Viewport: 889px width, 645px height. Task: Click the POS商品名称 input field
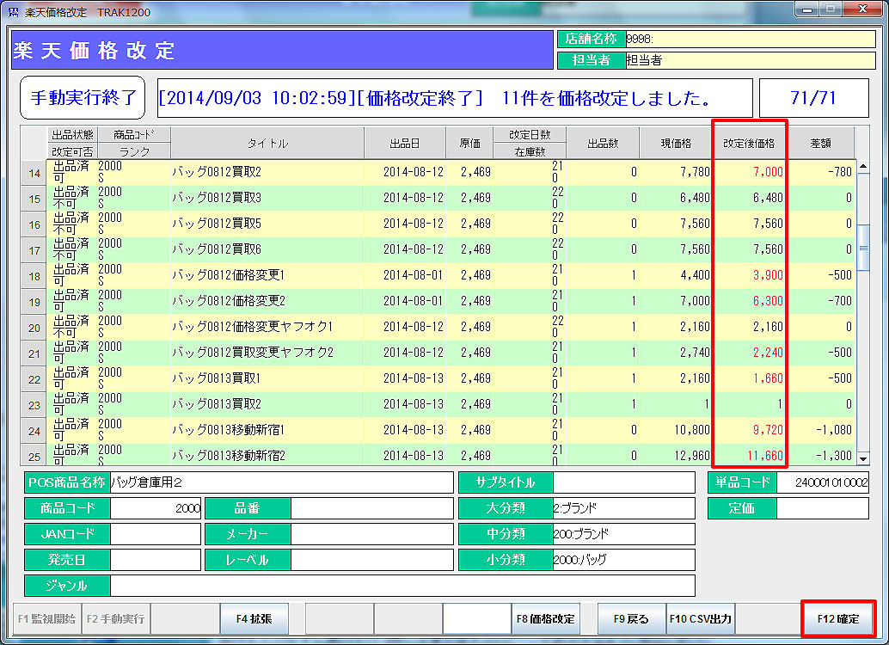[x=280, y=482]
